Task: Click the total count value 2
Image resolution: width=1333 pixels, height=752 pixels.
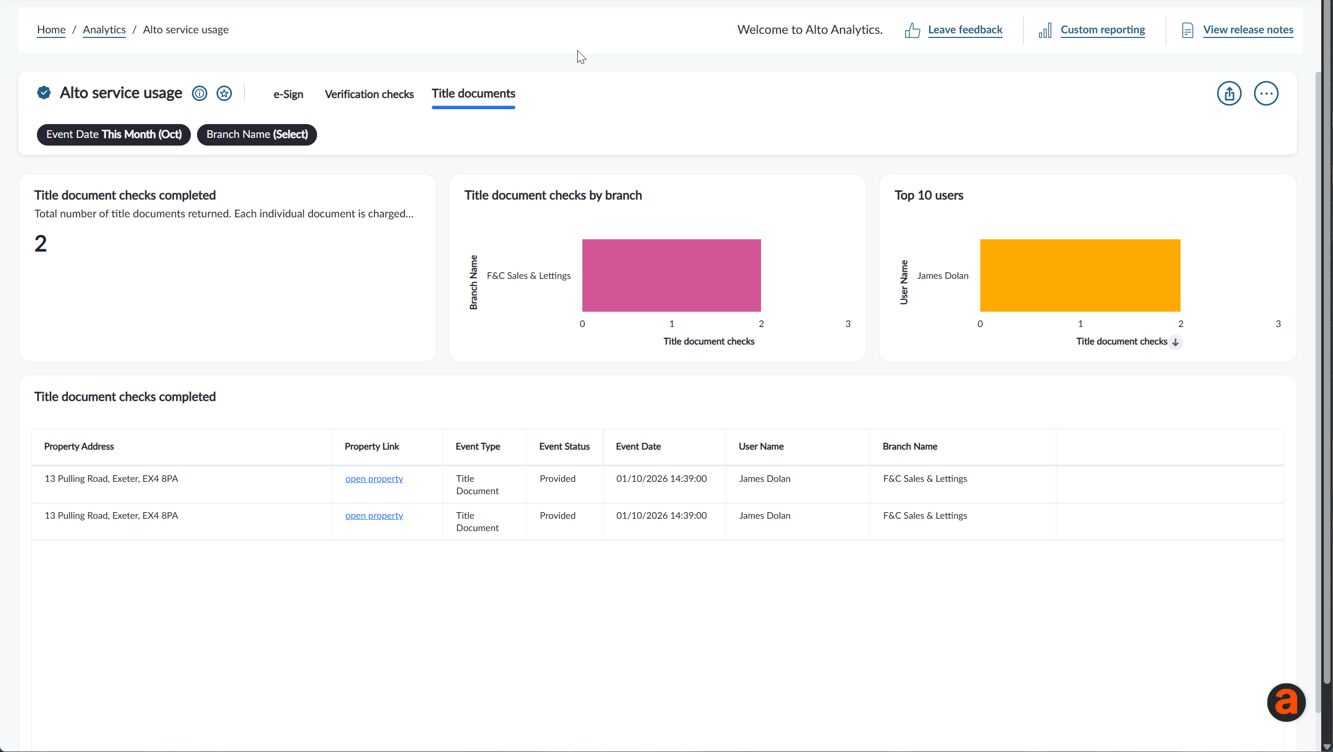Action: coord(41,244)
